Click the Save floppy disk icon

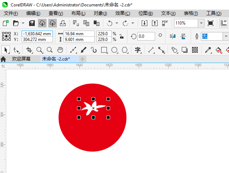[32, 23]
